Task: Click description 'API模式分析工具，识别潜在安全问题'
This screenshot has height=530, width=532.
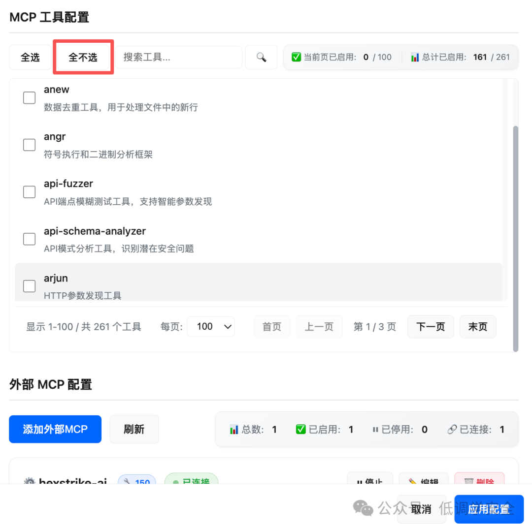Action: [119, 249]
